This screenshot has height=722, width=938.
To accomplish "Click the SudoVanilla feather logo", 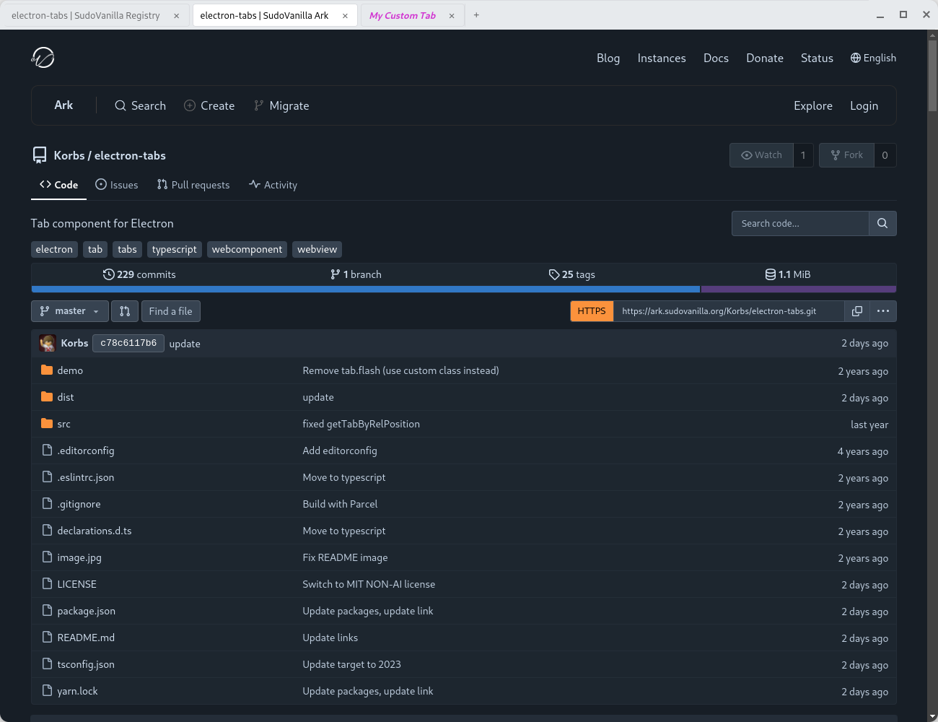I will pos(43,58).
